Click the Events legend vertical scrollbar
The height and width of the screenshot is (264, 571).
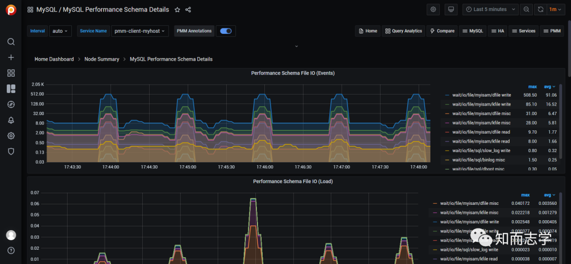(x=560, y=122)
